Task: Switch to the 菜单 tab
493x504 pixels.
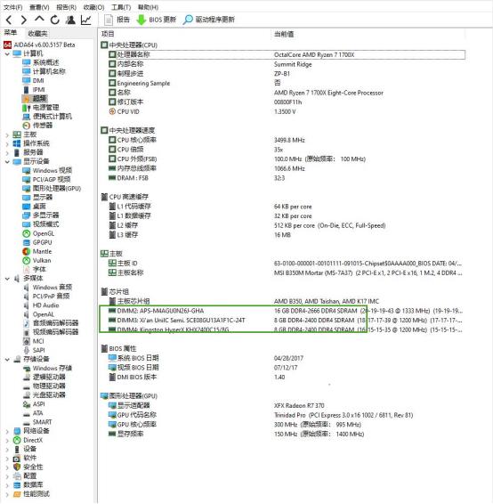Action: (11, 33)
